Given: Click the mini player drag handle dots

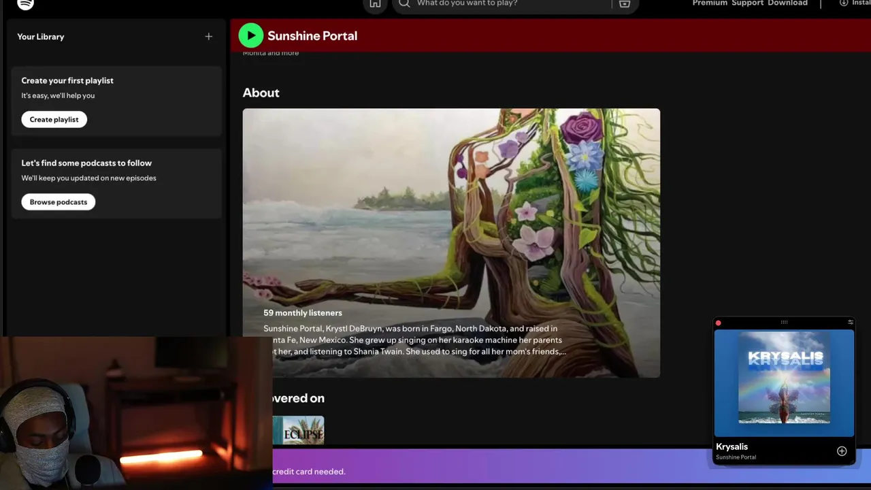Looking at the screenshot, I should pos(784,323).
